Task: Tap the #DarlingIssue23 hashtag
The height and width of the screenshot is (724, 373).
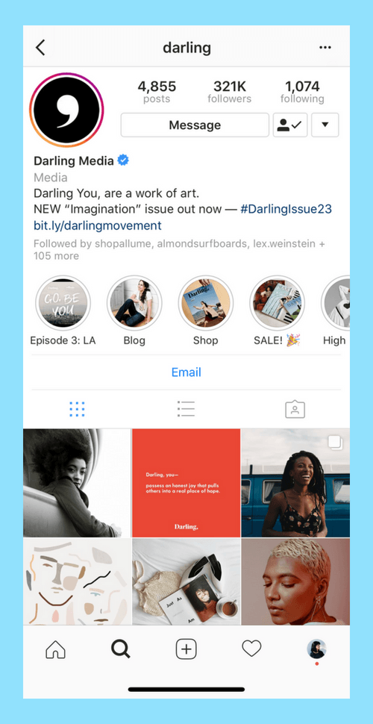Action: (x=286, y=209)
